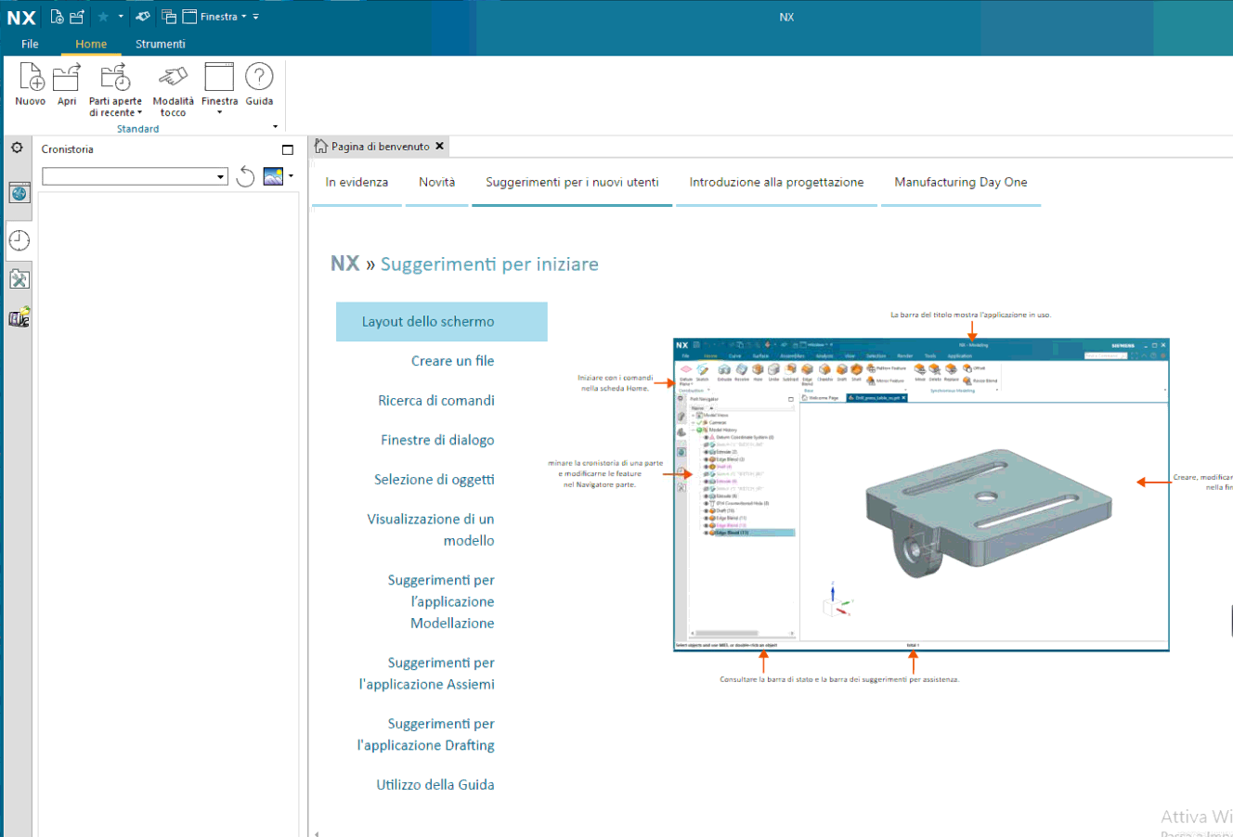The height and width of the screenshot is (837, 1233).
Task: Open the Finestre di dialogo topic
Action: (x=437, y=440)
